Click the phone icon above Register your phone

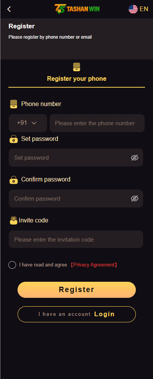click(77, 67)
